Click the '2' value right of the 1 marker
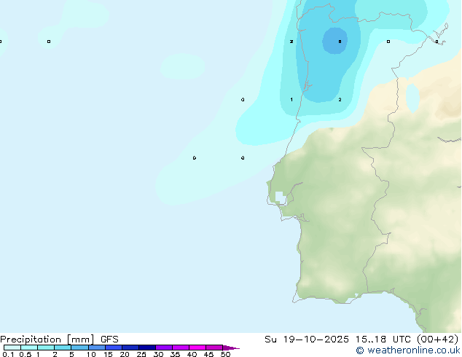The height and width of the screenshot is (357, 462). click(x=340, y=100)
